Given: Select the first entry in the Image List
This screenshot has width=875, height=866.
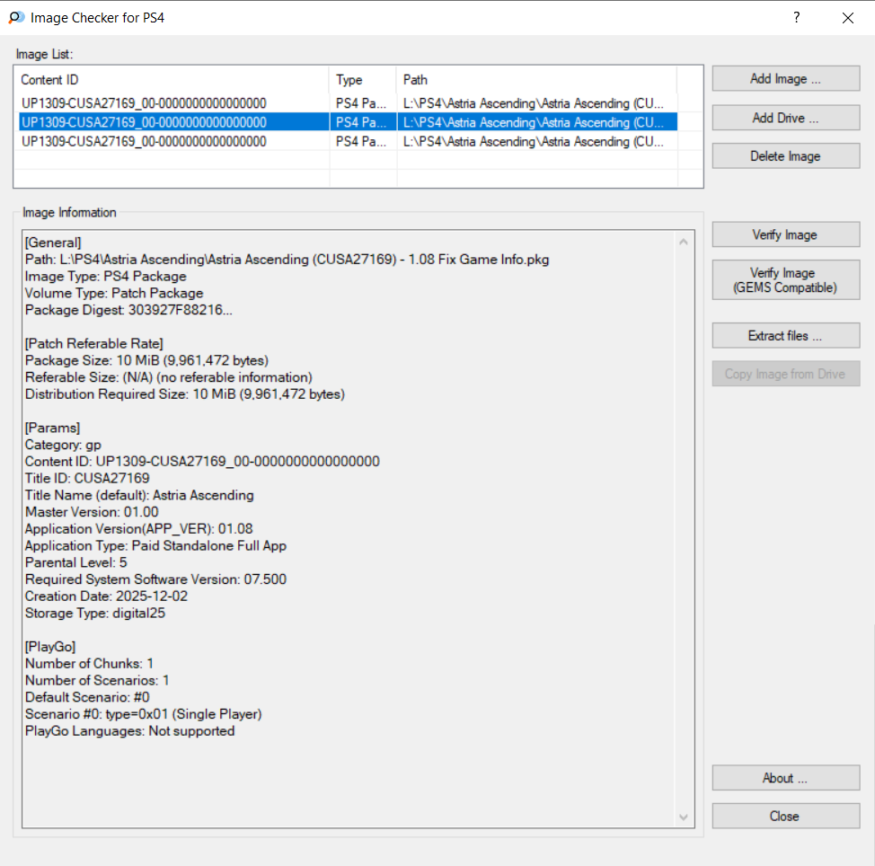Looking at the screenshot, I should coord(144,103).
